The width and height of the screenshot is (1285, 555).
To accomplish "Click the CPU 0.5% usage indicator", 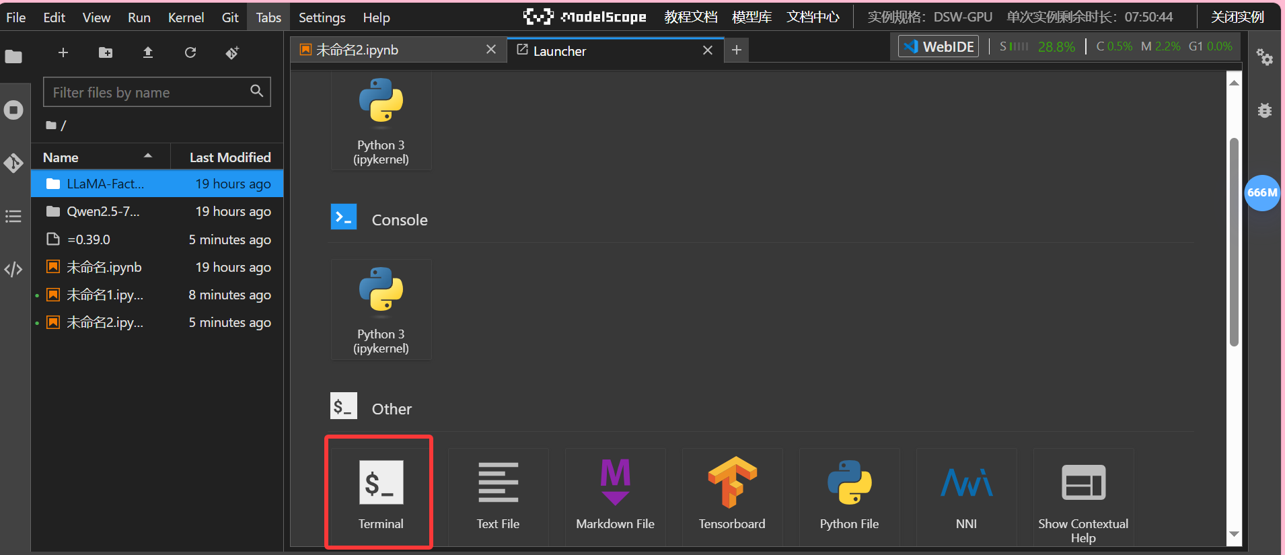I will (1114, 46).
